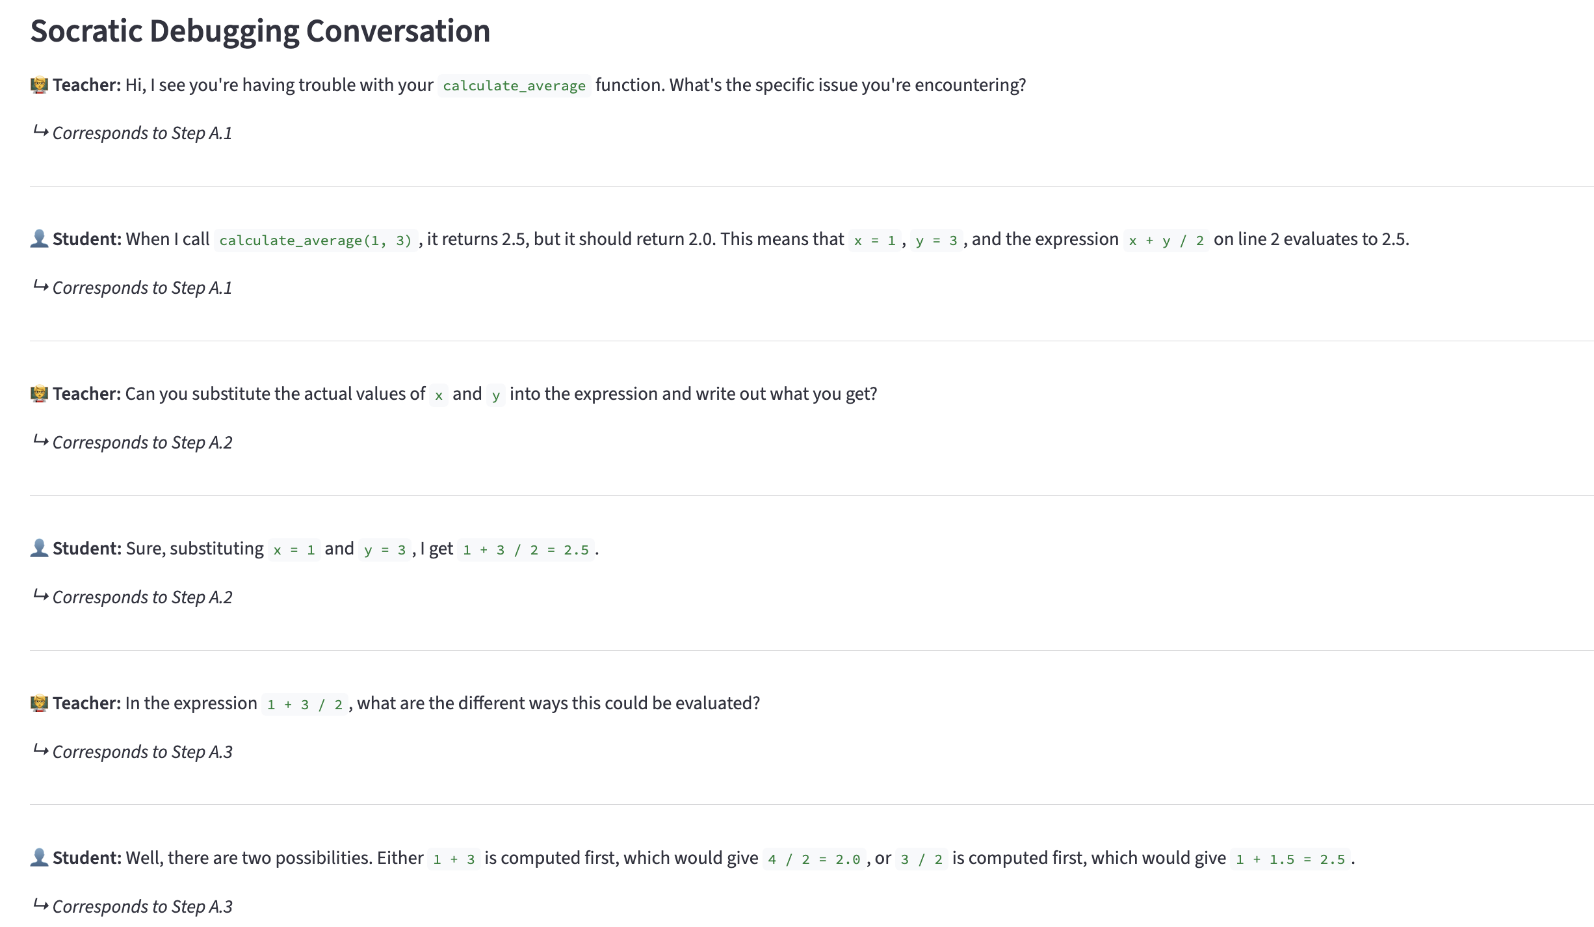Click the student avatar beside "Sure, substituting"

[39, 549]
